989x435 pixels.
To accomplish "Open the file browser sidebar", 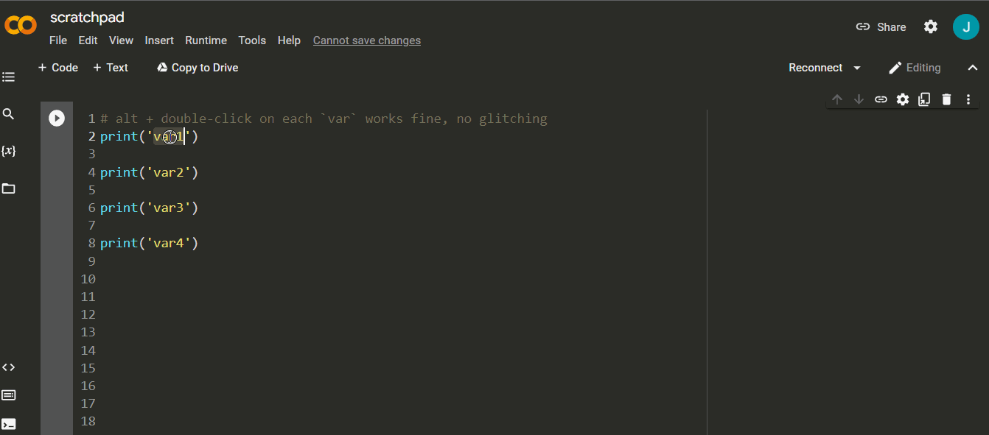I will click(8, 188).
